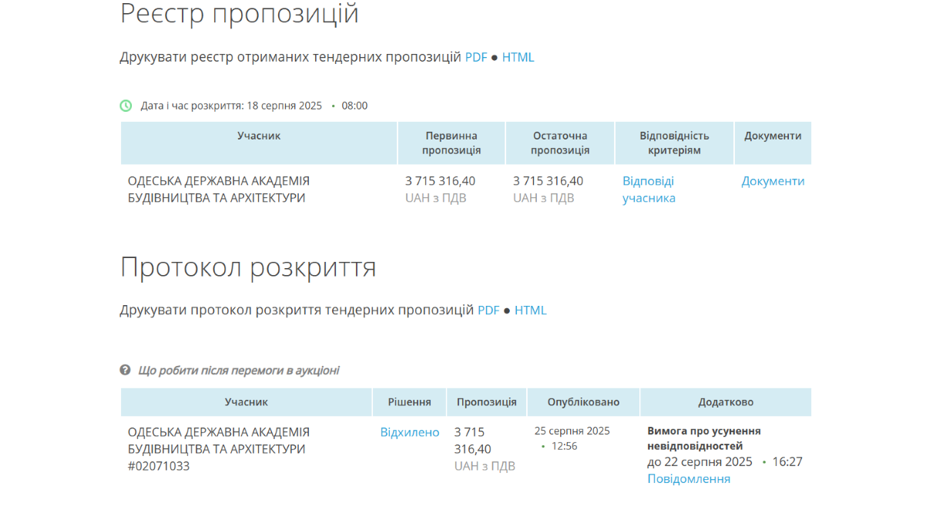Click the 'Остаточна пропозиція' column header
Image resolution: width=926 pixels, height=520 pixels.
560,143
